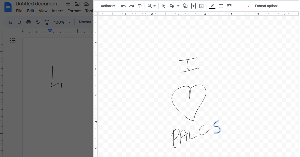Star the Untitled document
This screenshot has width=300, height=157.
pyautogui.click(x=68, y=4)
